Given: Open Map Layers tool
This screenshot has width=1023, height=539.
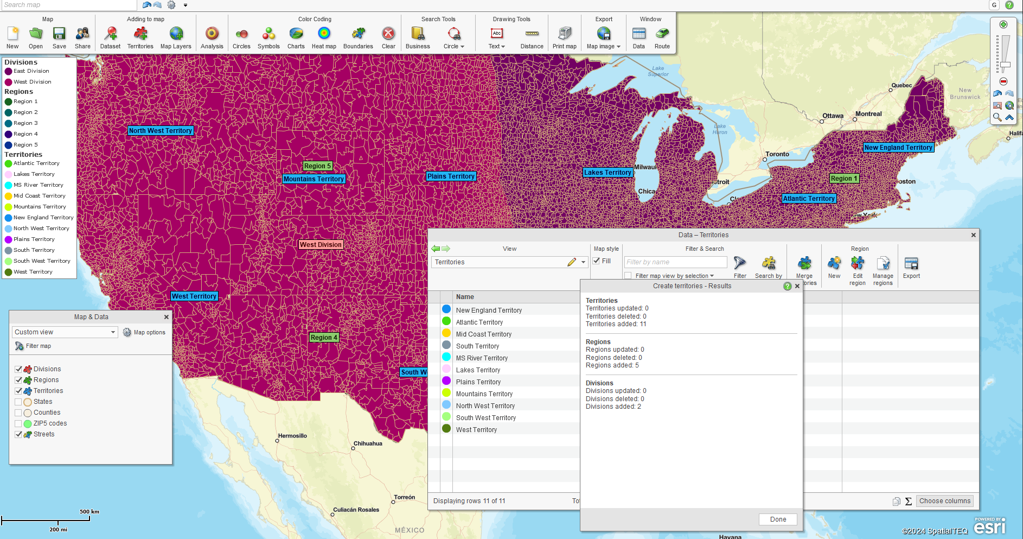Looking at the screenshot, I should click(176, 38).
